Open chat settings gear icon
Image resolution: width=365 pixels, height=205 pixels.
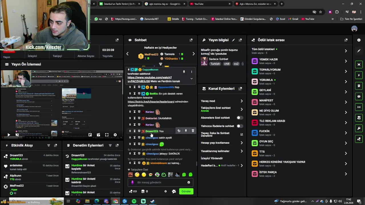point(165,191)
